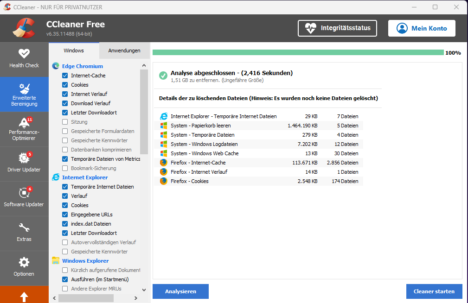Open Software Updater in the sidebar

click(x=24, y=199)
